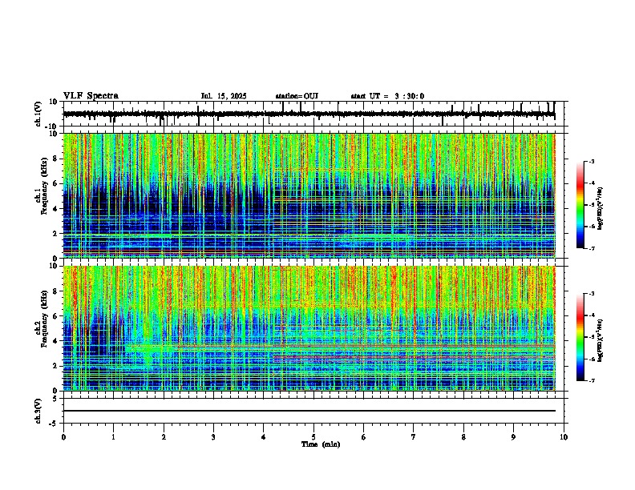The height and width of the screenshot is (490, 635).
Task: Click the "8" kHz tick on ch.1 spectrogram
Action: [x=55, y=159]
